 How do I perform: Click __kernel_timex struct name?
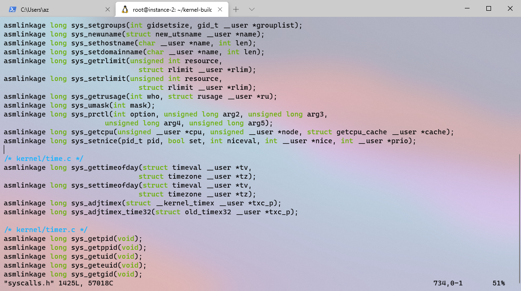[x=185, y=204]
